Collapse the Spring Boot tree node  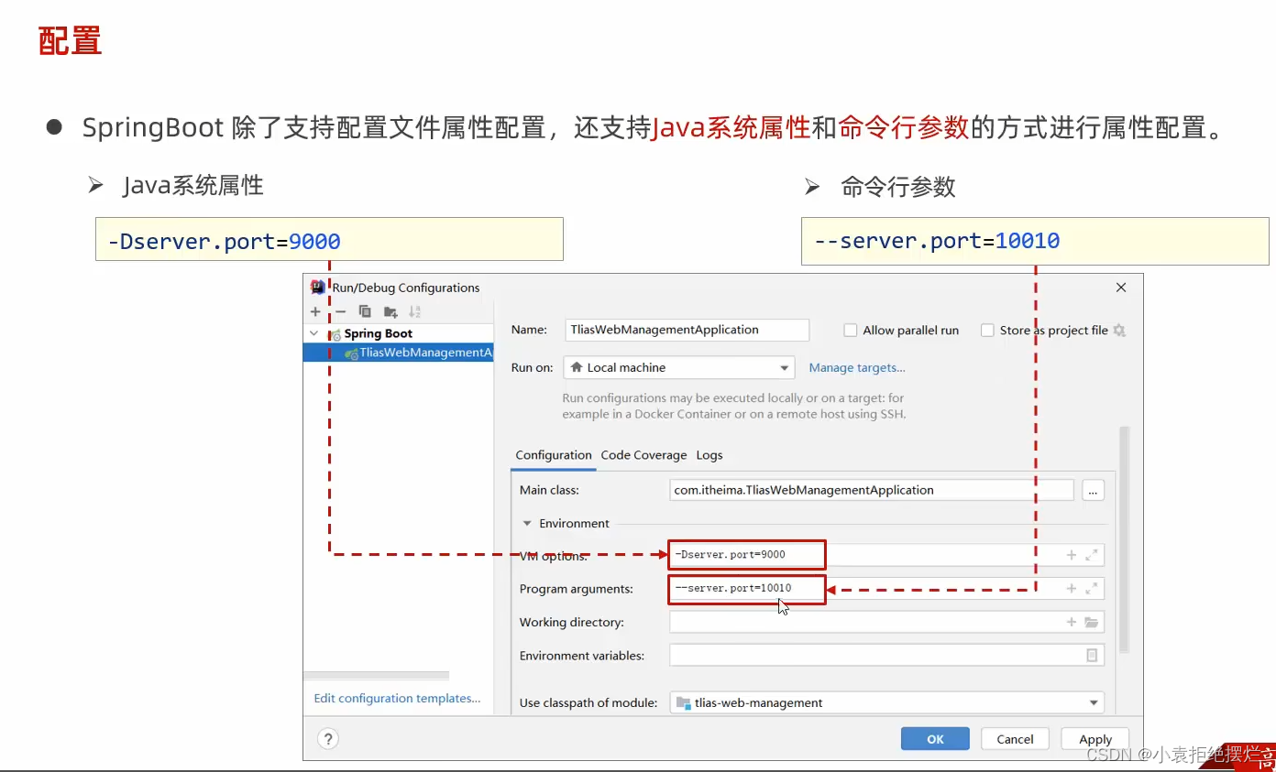pos(314,333)
